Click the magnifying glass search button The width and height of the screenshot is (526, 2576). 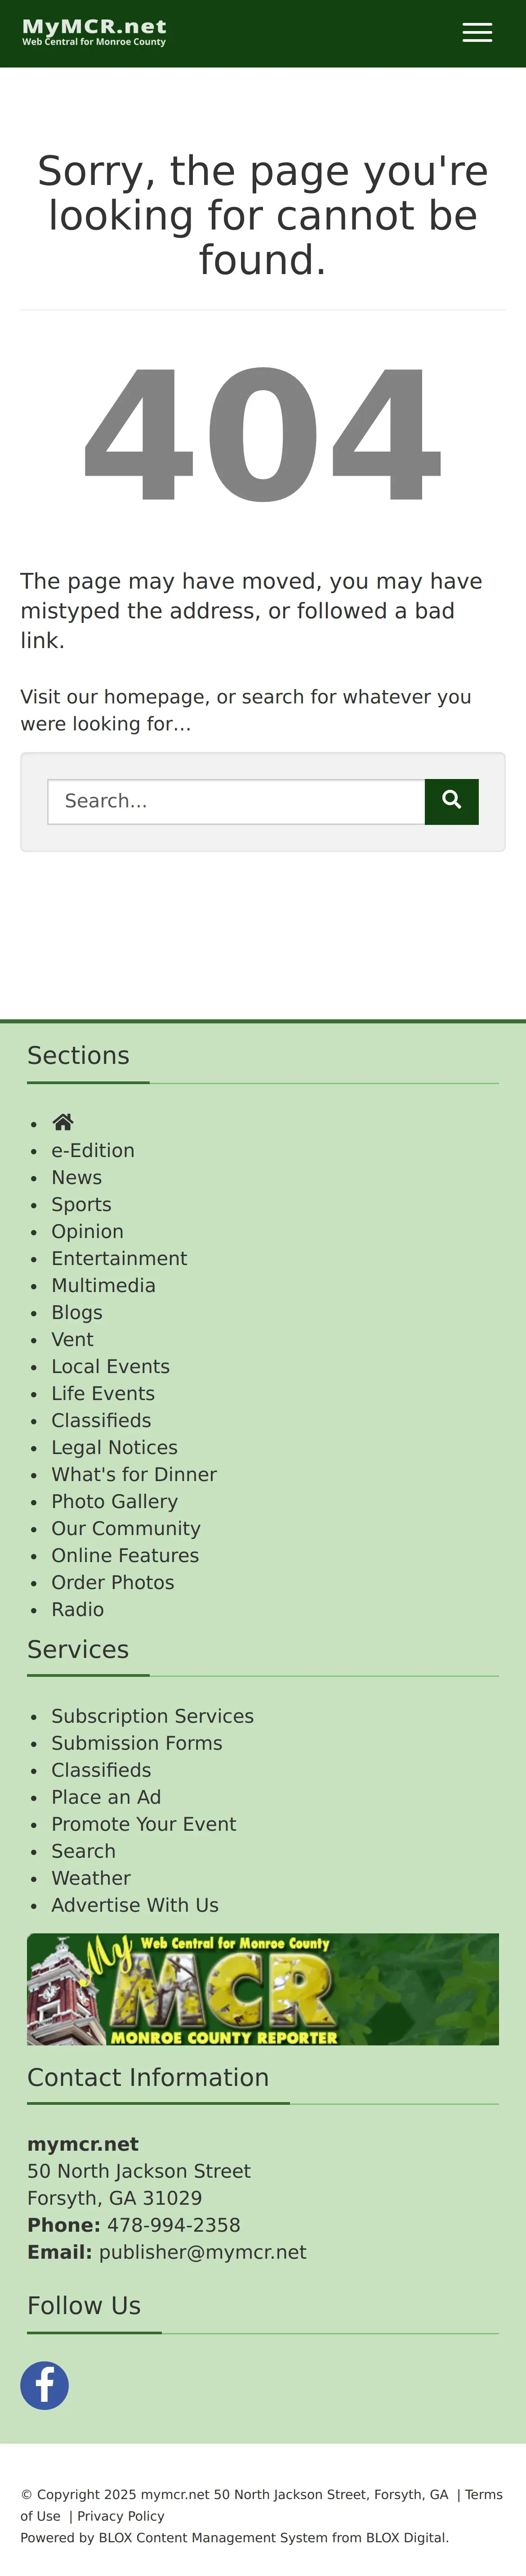point(451,801)
